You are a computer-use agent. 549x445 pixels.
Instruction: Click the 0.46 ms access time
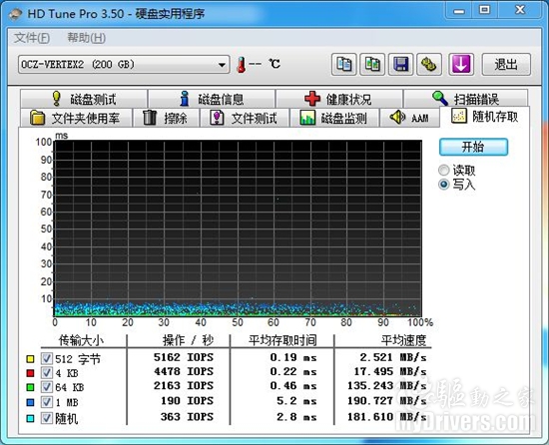[293, 386]
